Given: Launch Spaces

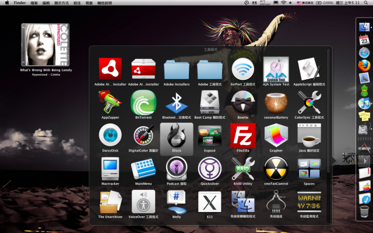Looking at the screenshot, I should point(309,169).
